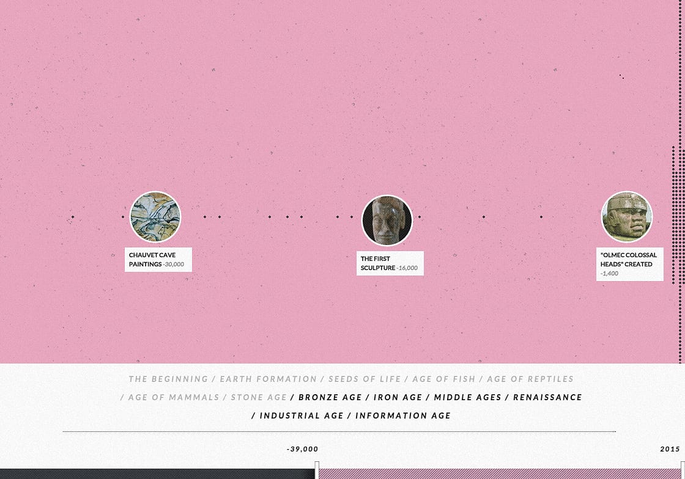
Task: Select the Earth Formation period
Action: pyautogui.click(x=268, y=379)
